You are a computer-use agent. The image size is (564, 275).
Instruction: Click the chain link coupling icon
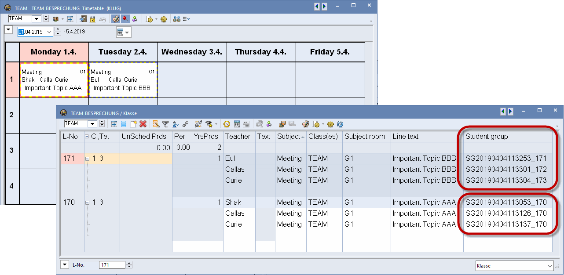coord(185,124)
